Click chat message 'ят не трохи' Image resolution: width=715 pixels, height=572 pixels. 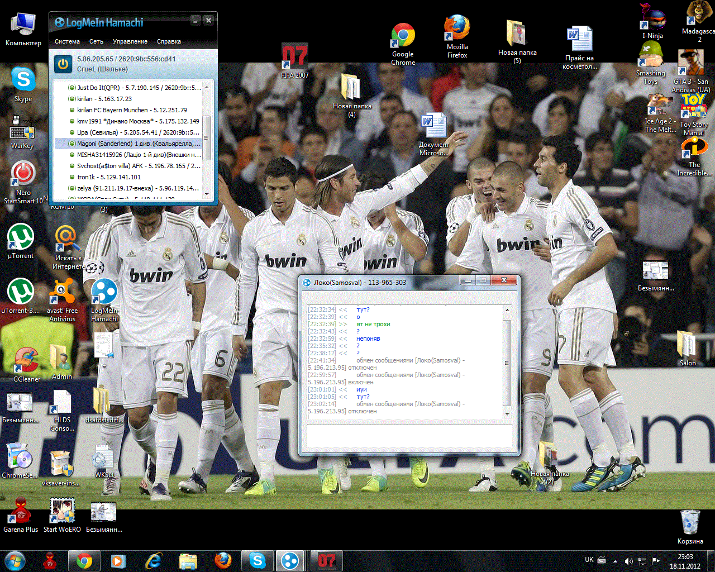[x=373, y=324]
